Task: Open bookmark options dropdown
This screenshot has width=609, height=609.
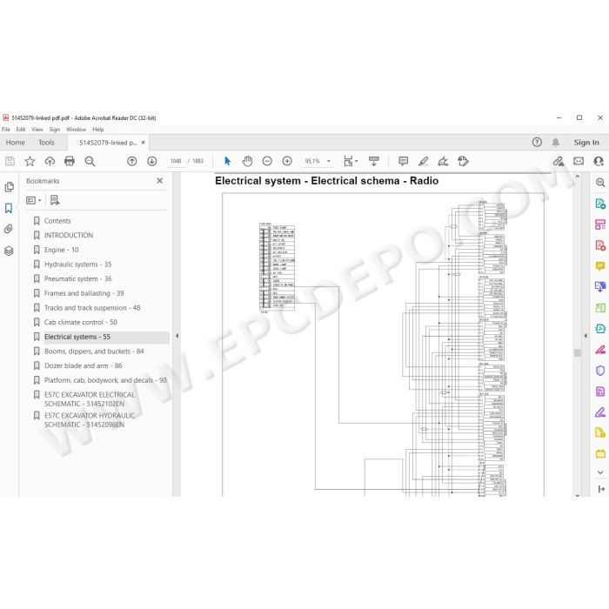Action: [34, 200]
